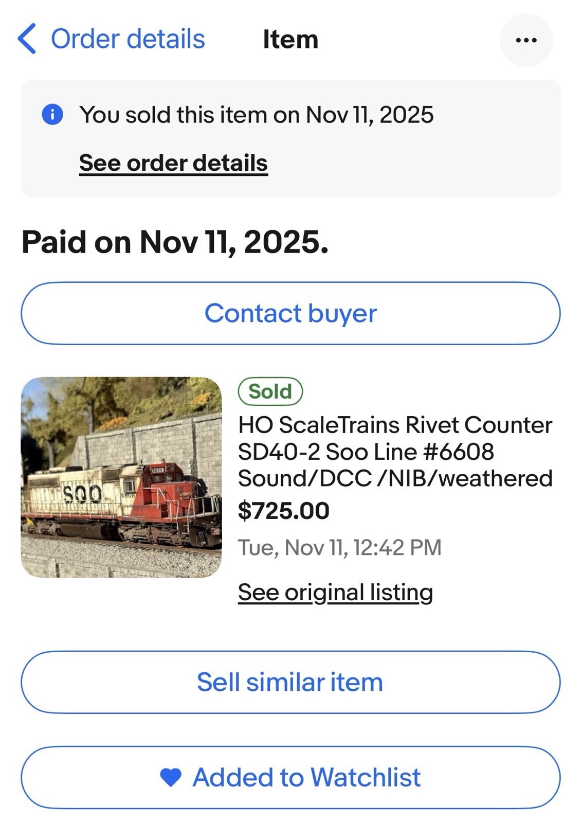Tap the $725.00 sale price
Image resolution: width=582 pixels, height=823 pixels.
tap(283, 511)
